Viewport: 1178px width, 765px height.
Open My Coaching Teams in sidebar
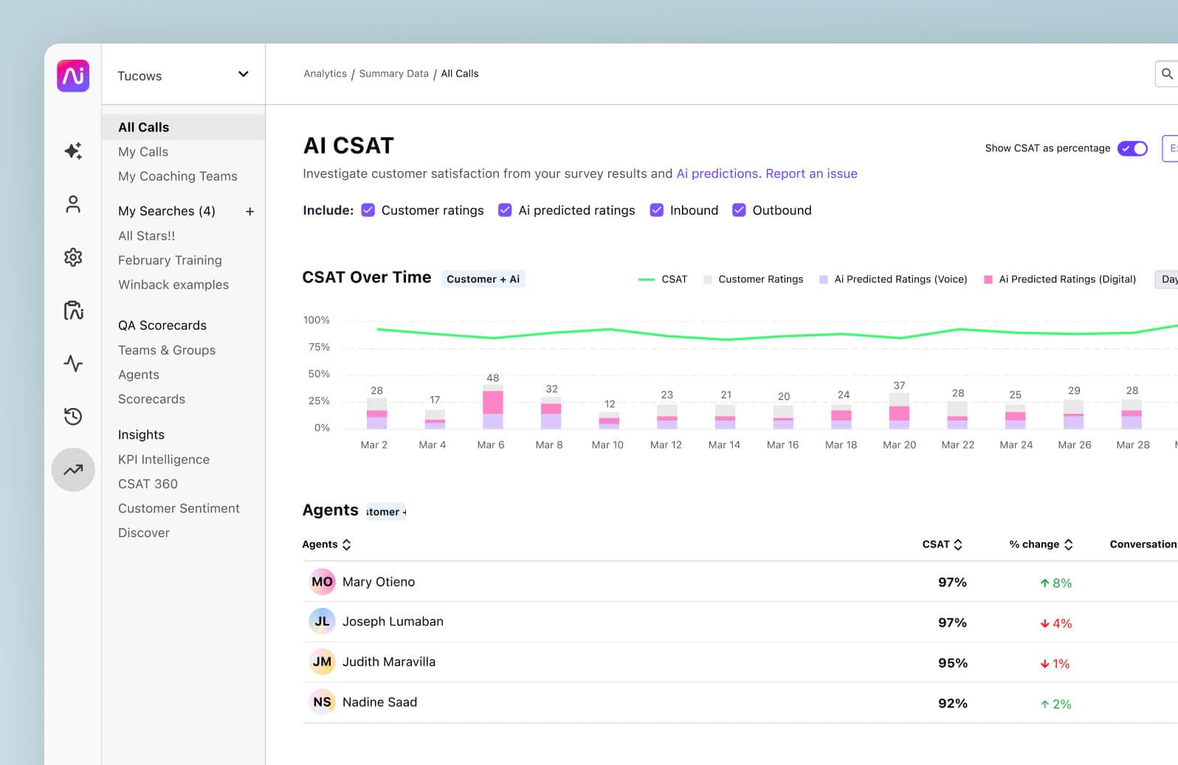178,176
